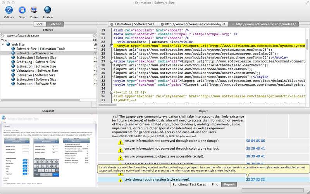
Task: Collapse the target-user community report item
Action: pyautogui.click(x=114, y=117)
